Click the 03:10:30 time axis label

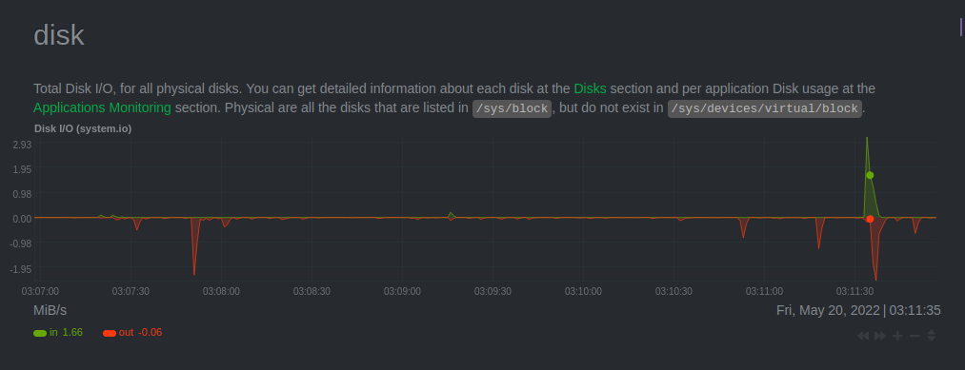673,291
